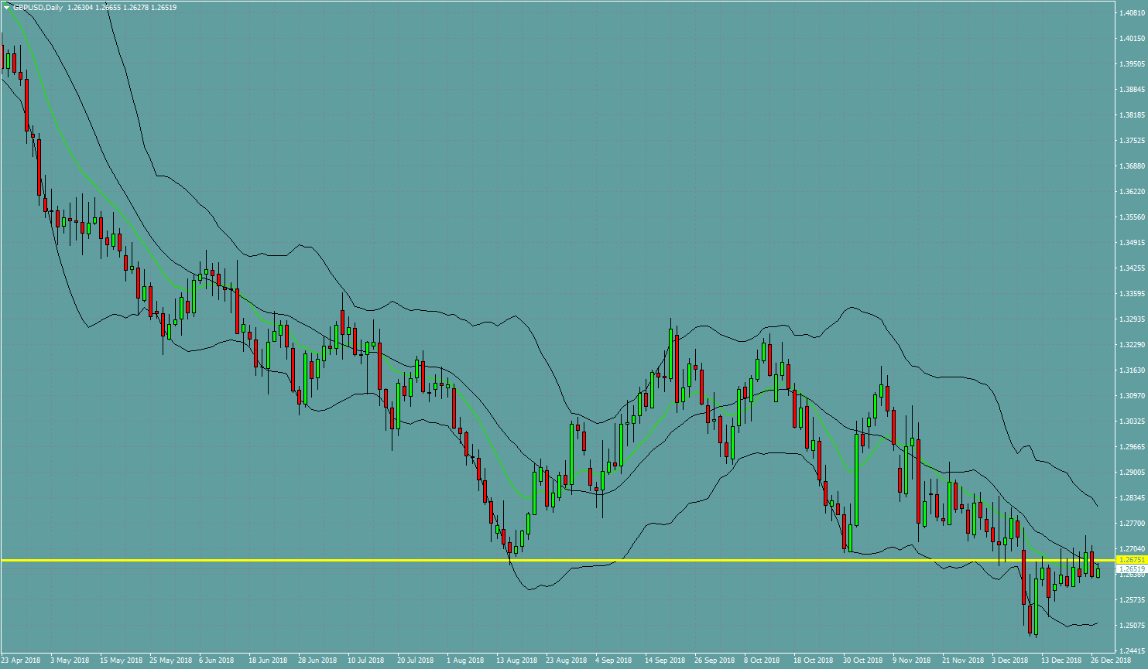This screenshot has width=1148, height=669.
Task: Select the yellow horizontal line on the chart
Action: click(557, 559)
